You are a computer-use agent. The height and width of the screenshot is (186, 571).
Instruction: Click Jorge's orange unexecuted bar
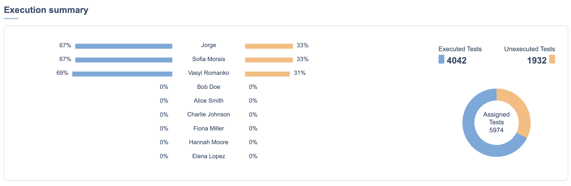click(269, 46)
